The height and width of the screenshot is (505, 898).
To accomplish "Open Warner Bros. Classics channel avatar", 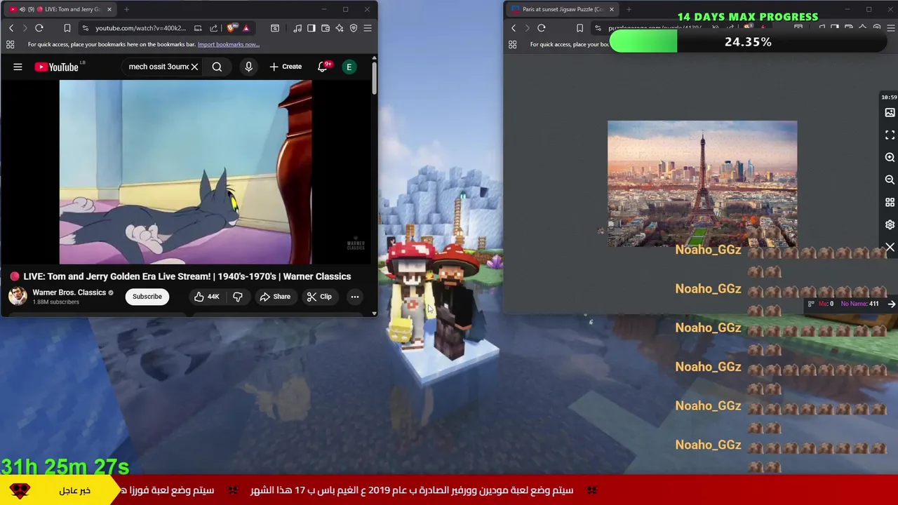I will click(18, 296).
